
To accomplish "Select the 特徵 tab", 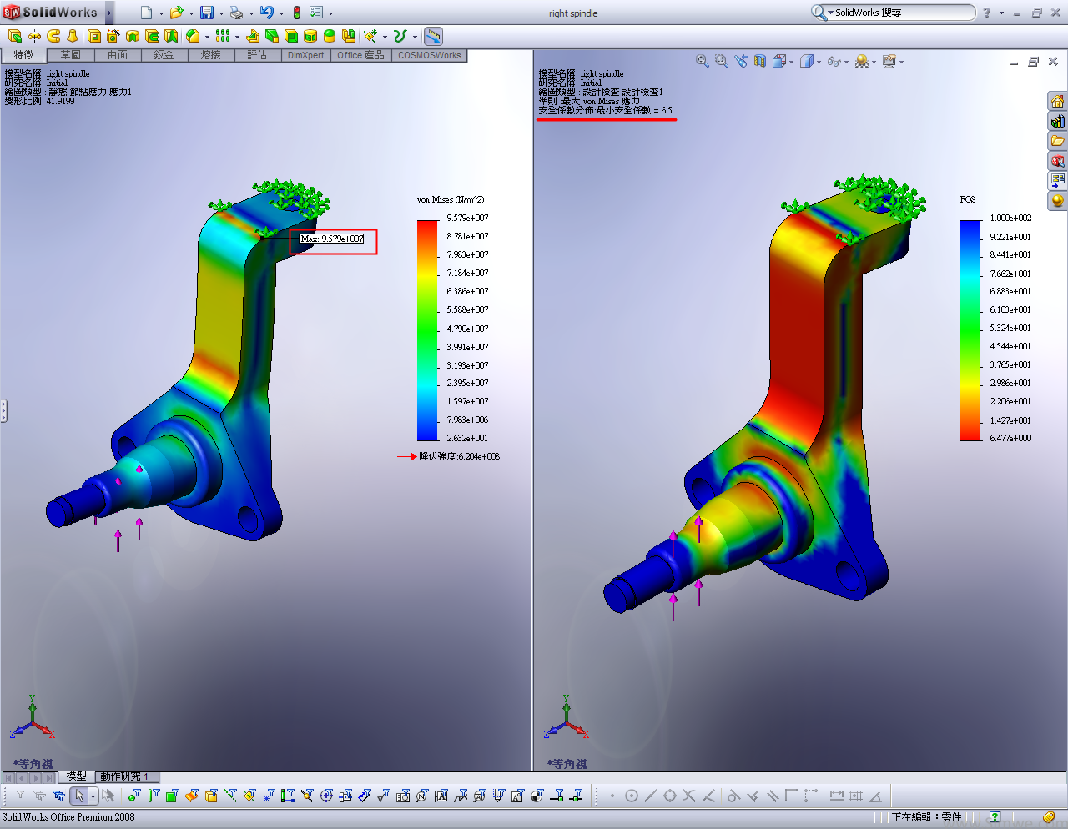I will point(23,55).
